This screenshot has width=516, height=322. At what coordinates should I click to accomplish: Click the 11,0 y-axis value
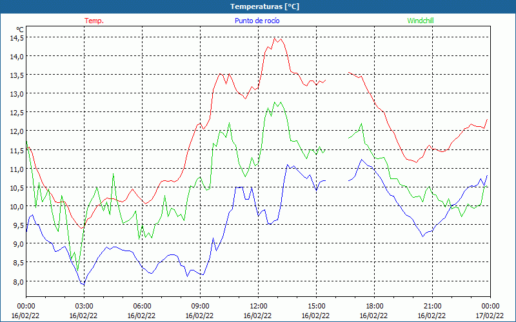(x=17, y=169)
